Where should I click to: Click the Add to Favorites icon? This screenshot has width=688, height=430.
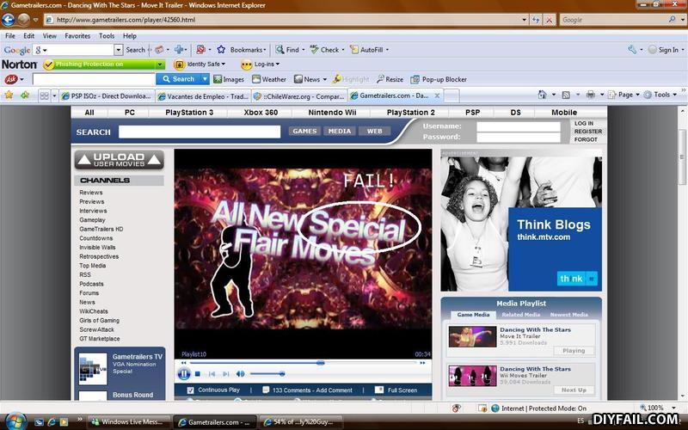click(25, 95)
